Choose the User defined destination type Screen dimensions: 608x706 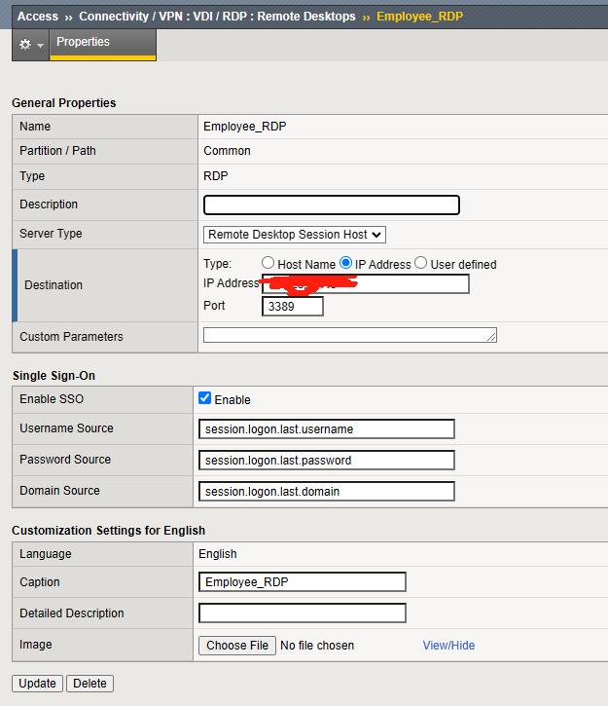pyautogui.click(x=421, y=264)
